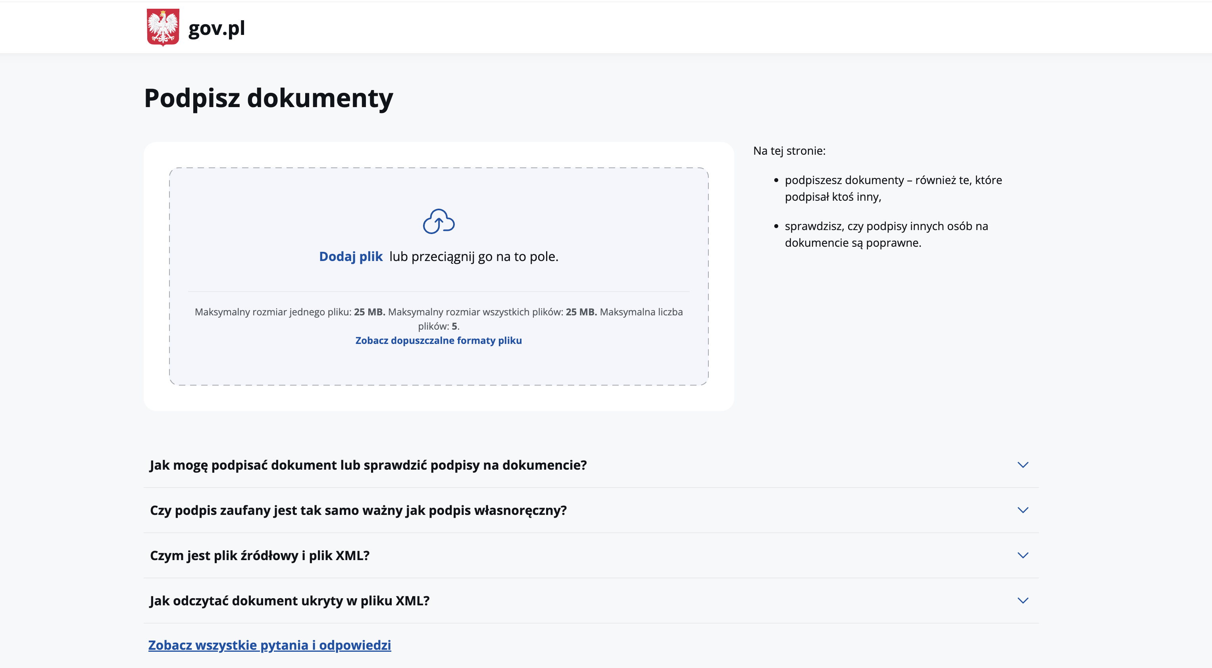Expand chevron next to 'Jak odczytać dokument ukryty'
The width and height of the screenshot is (1212, 668).
pyautogui.click(x=1022, y=600)
